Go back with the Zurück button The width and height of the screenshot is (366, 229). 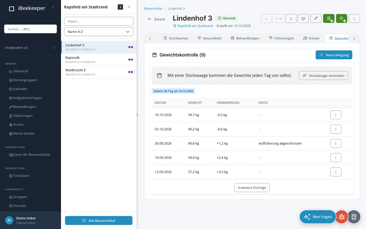click(x=156, y=19)
